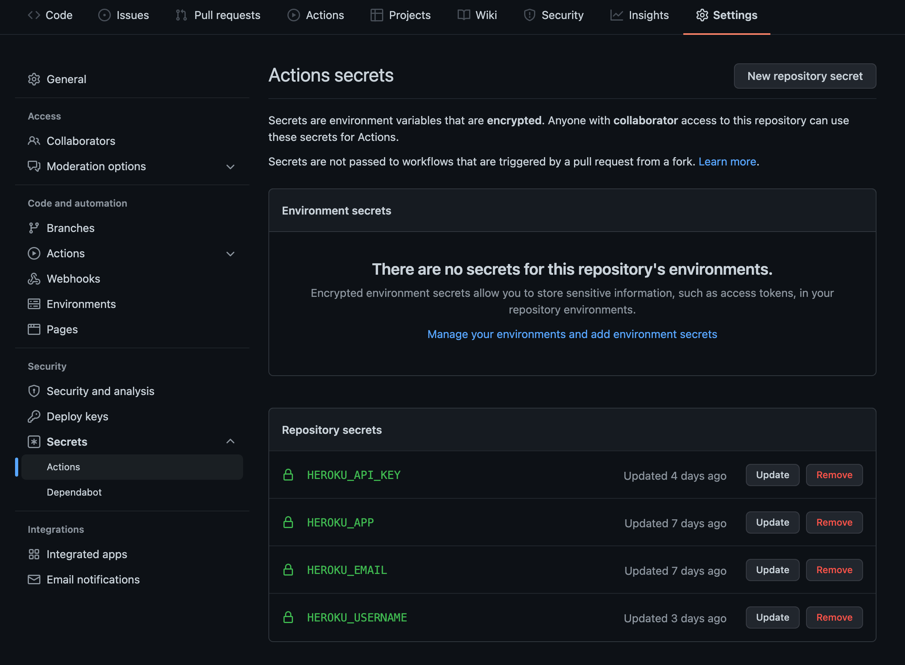Expand Moderation options chevron

click(230, 167)
